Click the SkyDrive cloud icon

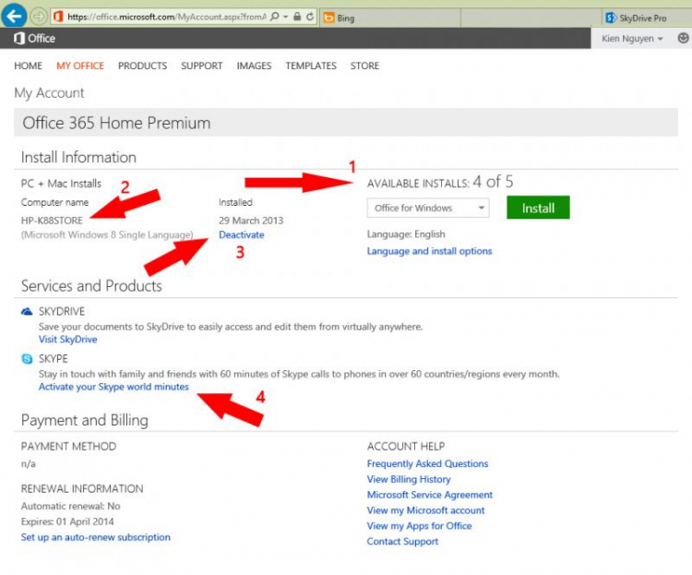(x=27, y=311)
